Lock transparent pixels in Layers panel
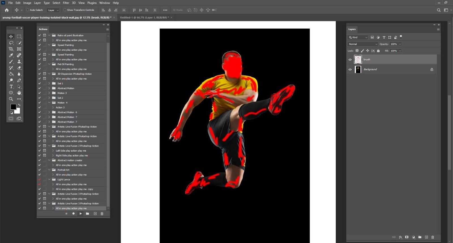 coord(357,51)
